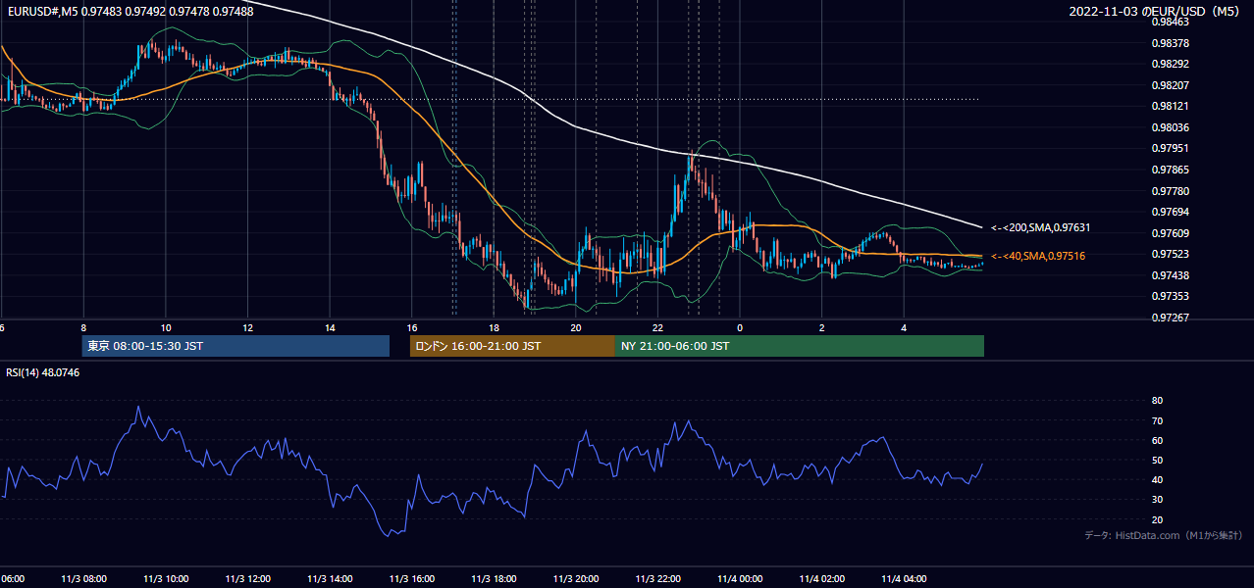Click the 0.98463 price axis label
1254x588 pixels.
(x=1170, y=22)
